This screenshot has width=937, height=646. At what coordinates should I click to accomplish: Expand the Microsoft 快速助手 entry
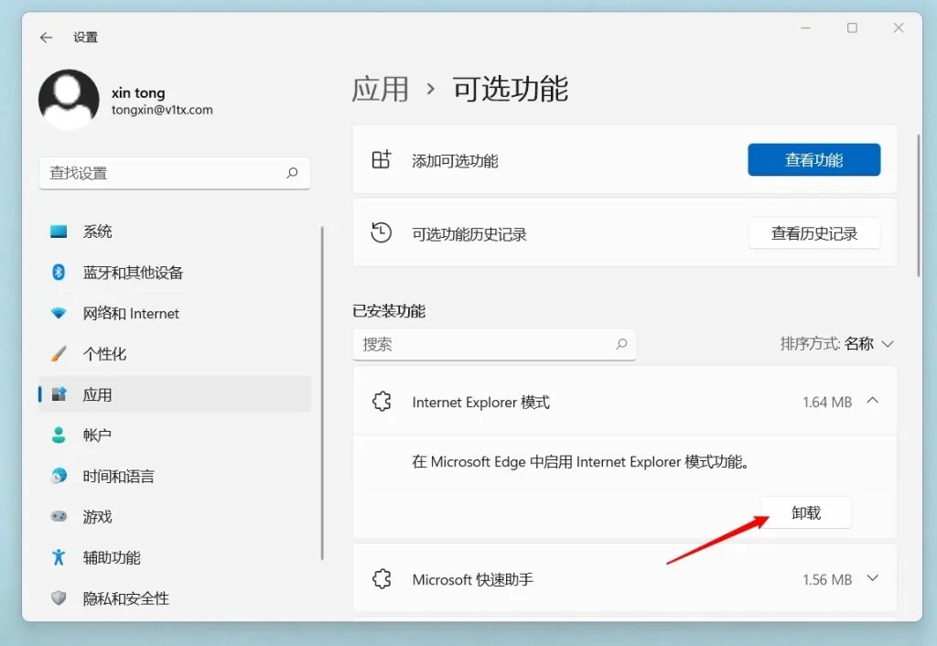(872, 579)
